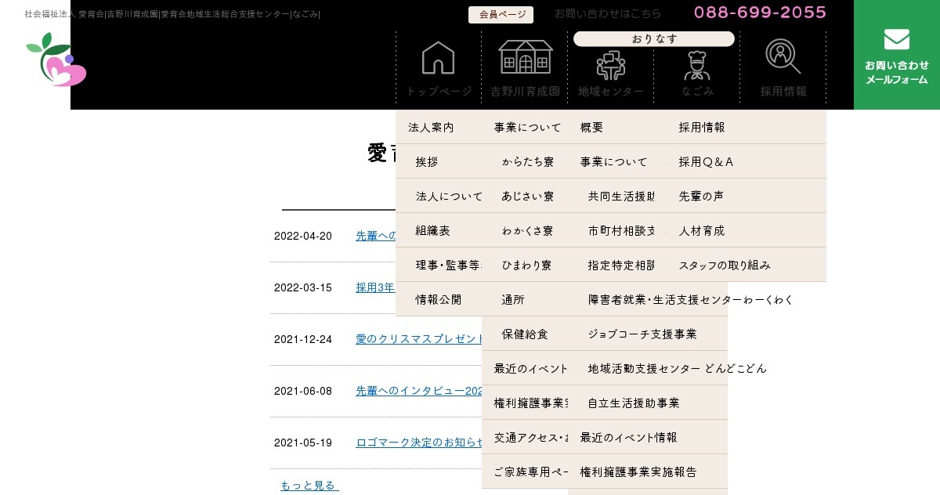Click the Aiikukai heart logo
940x495 pixels.
click(x=56, y=60)
